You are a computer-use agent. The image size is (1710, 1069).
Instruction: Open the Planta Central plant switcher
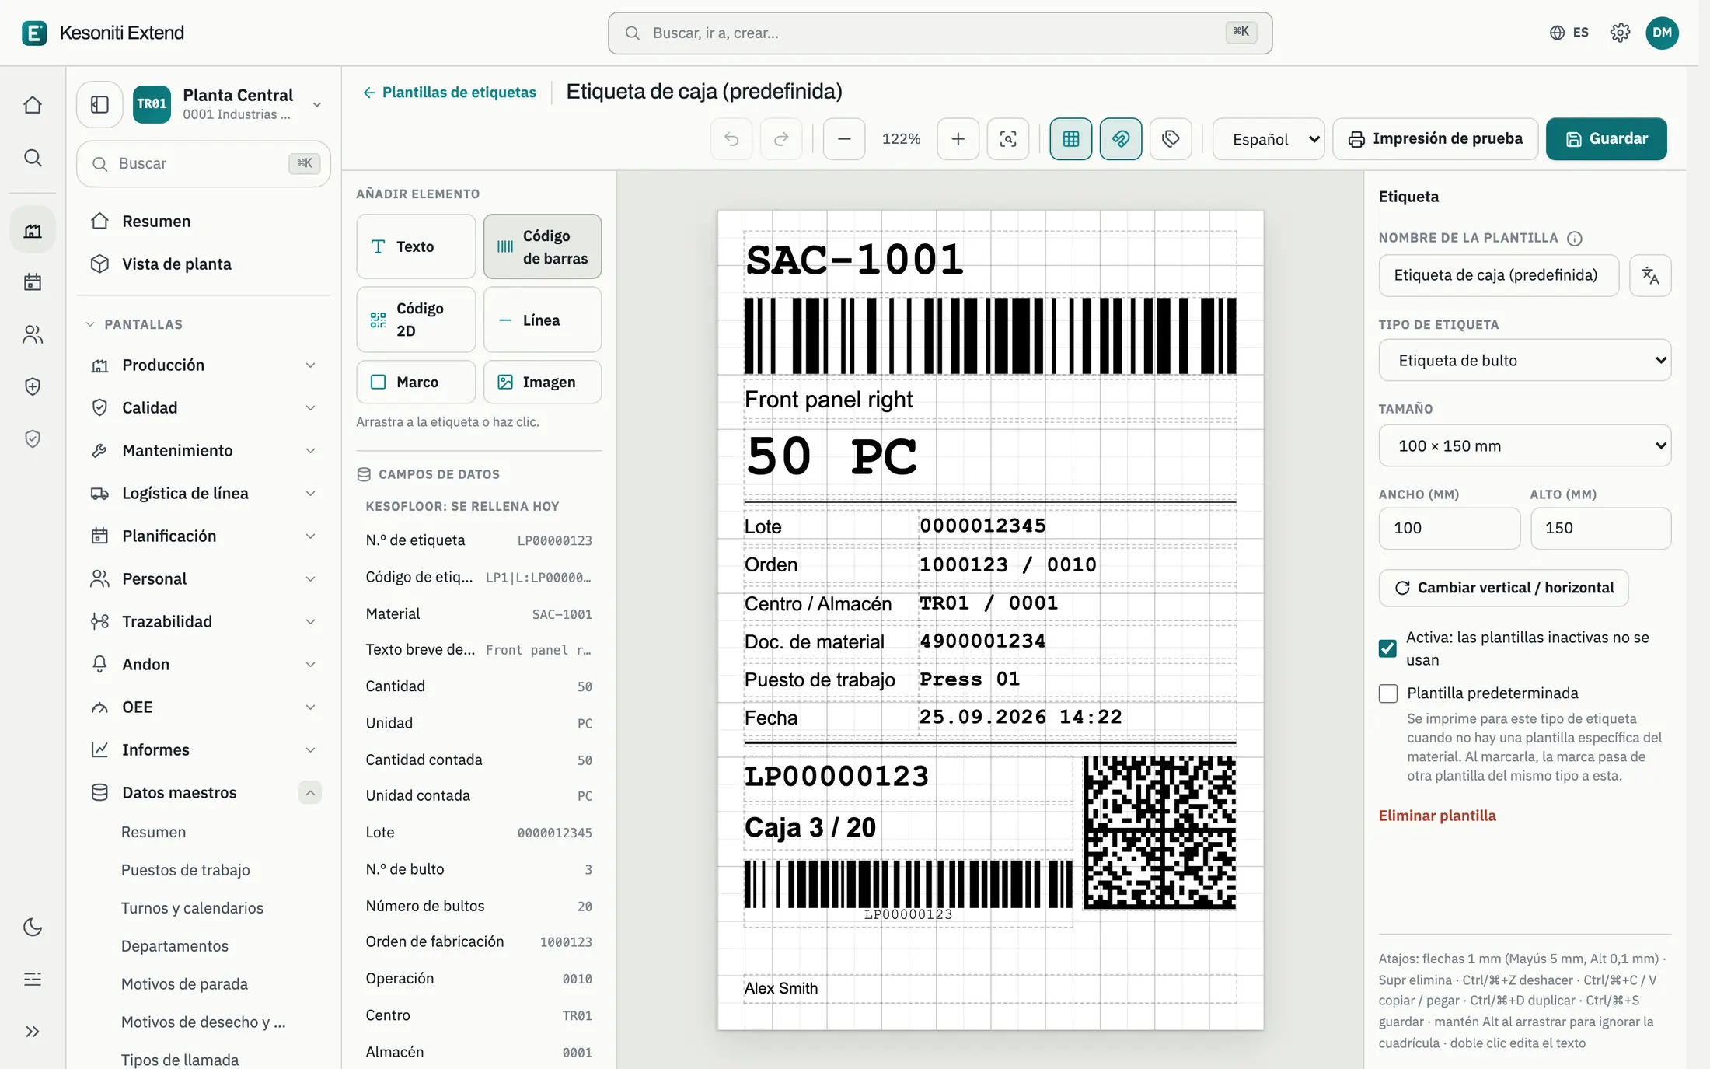(229, 104)
